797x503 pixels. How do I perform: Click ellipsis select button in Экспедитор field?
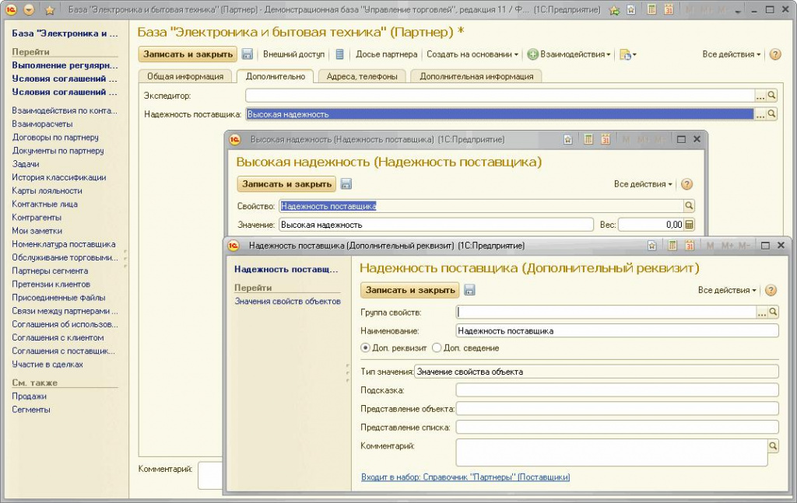click(760, 96)
